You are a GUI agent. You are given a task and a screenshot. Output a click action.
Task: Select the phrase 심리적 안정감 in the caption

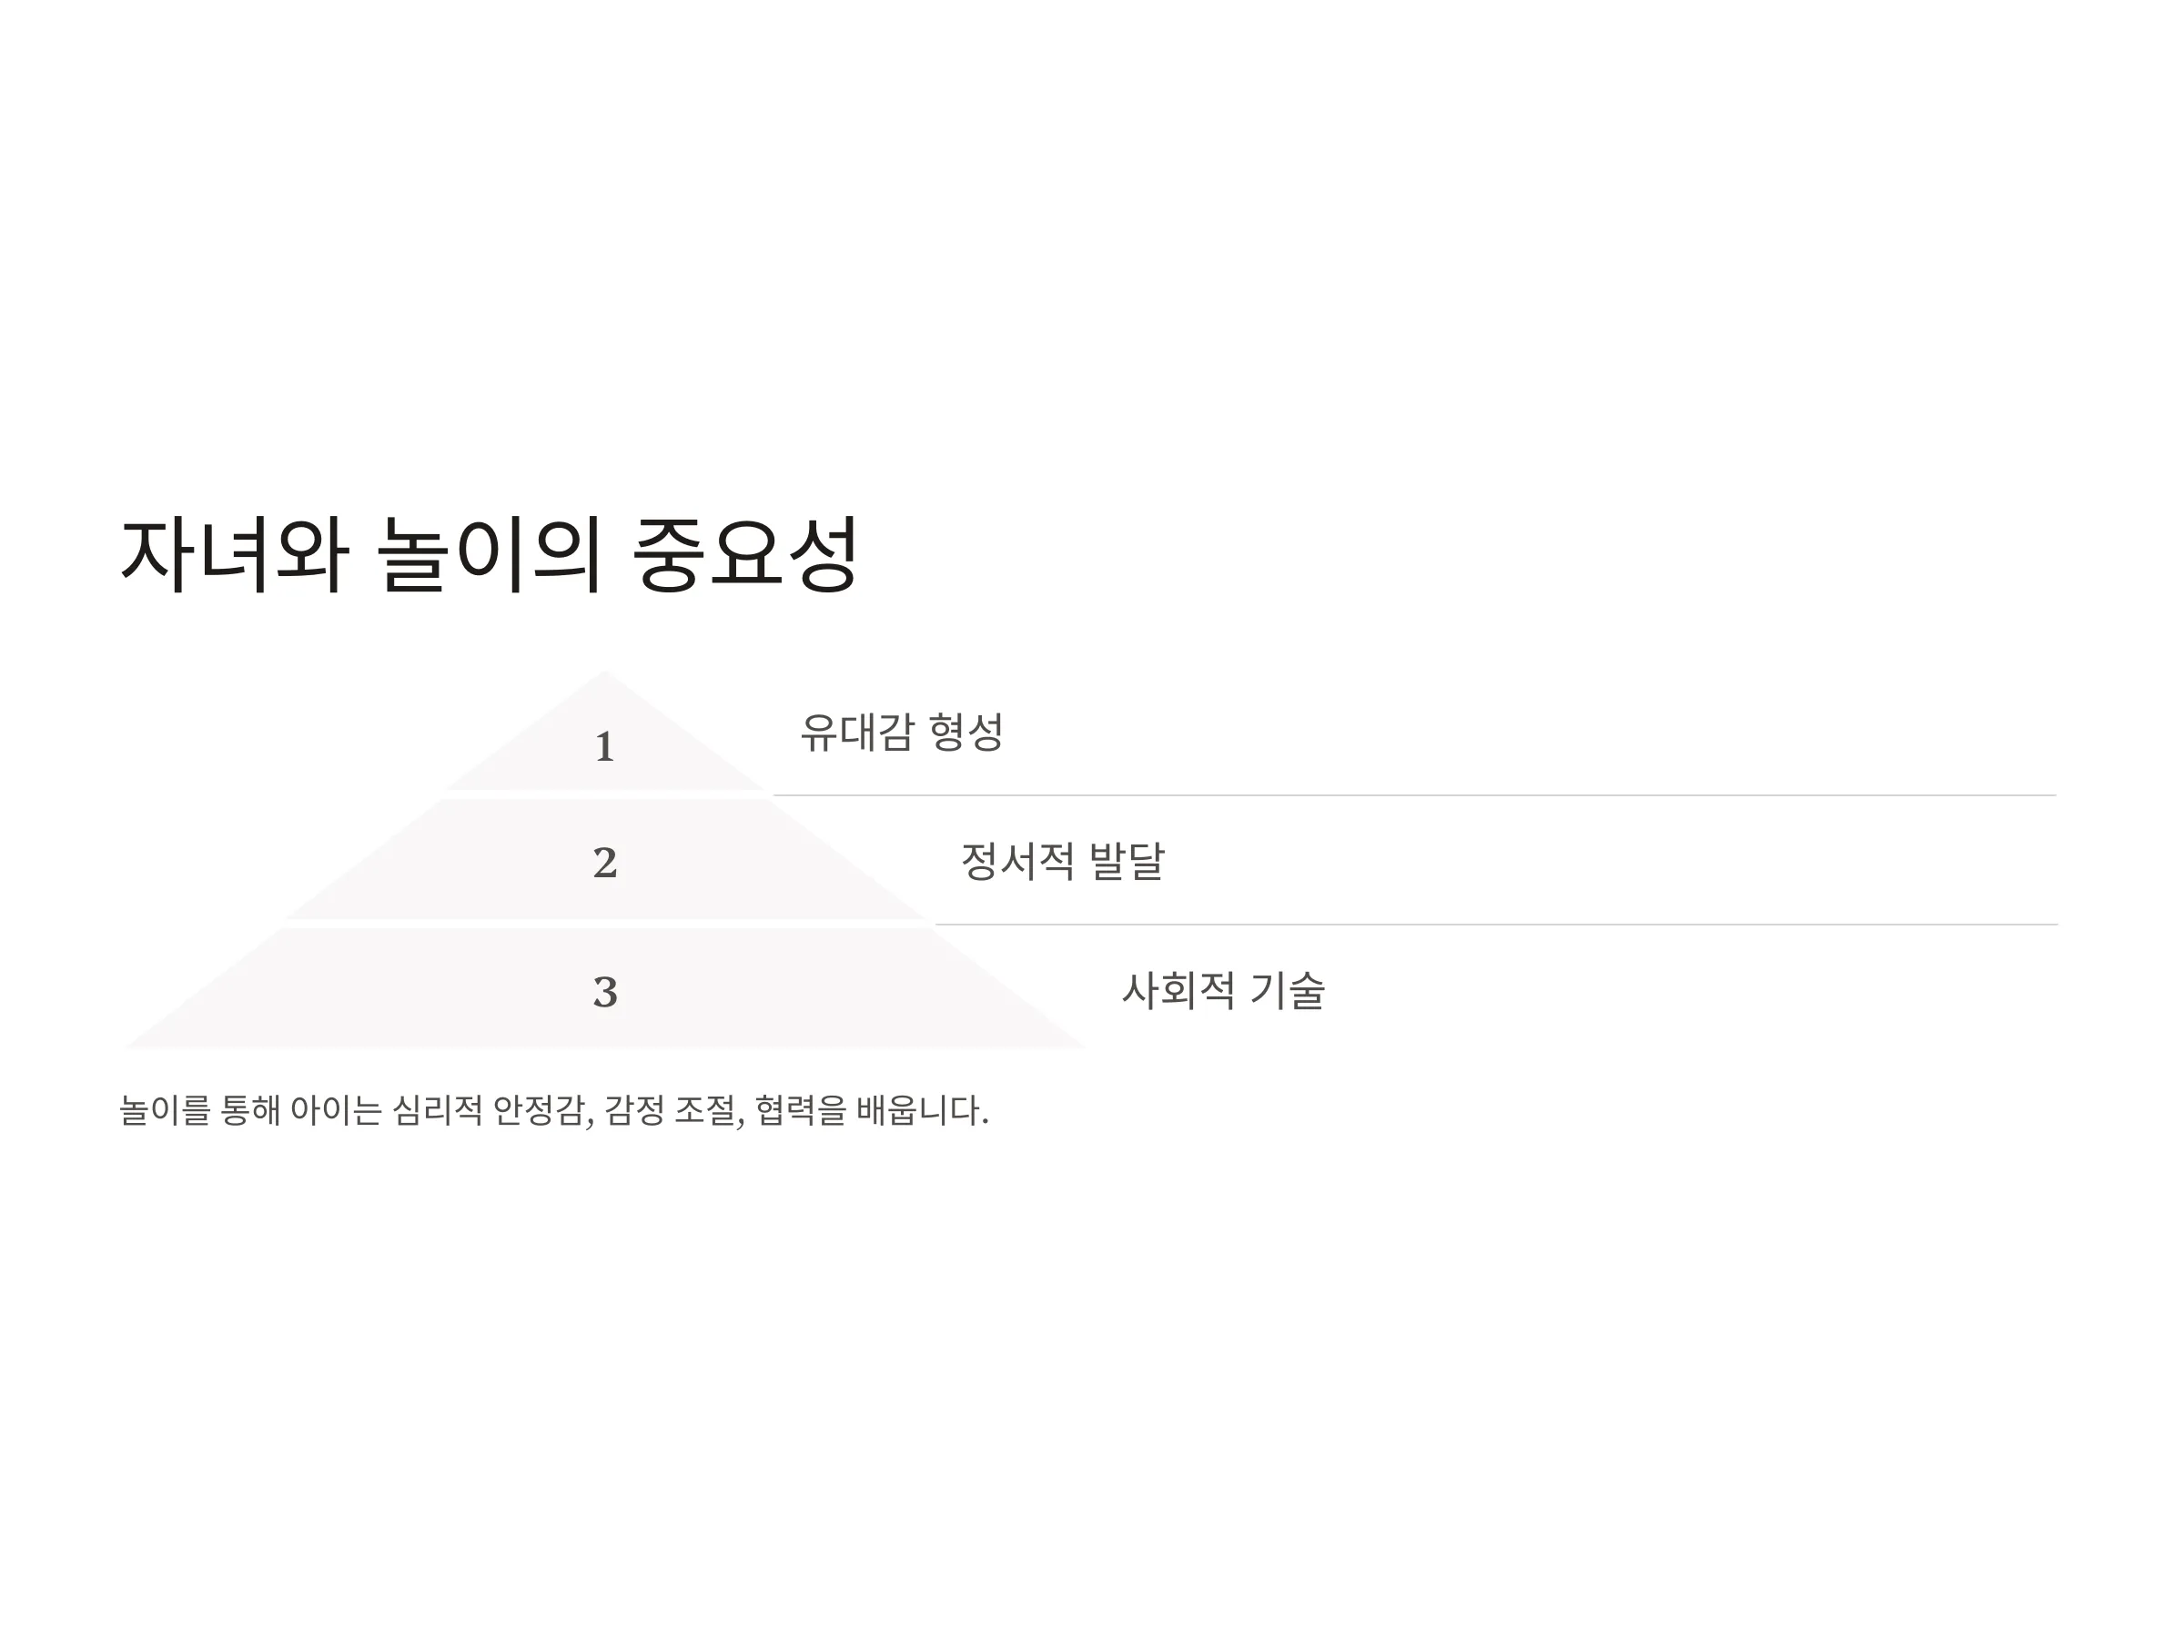492,1110
